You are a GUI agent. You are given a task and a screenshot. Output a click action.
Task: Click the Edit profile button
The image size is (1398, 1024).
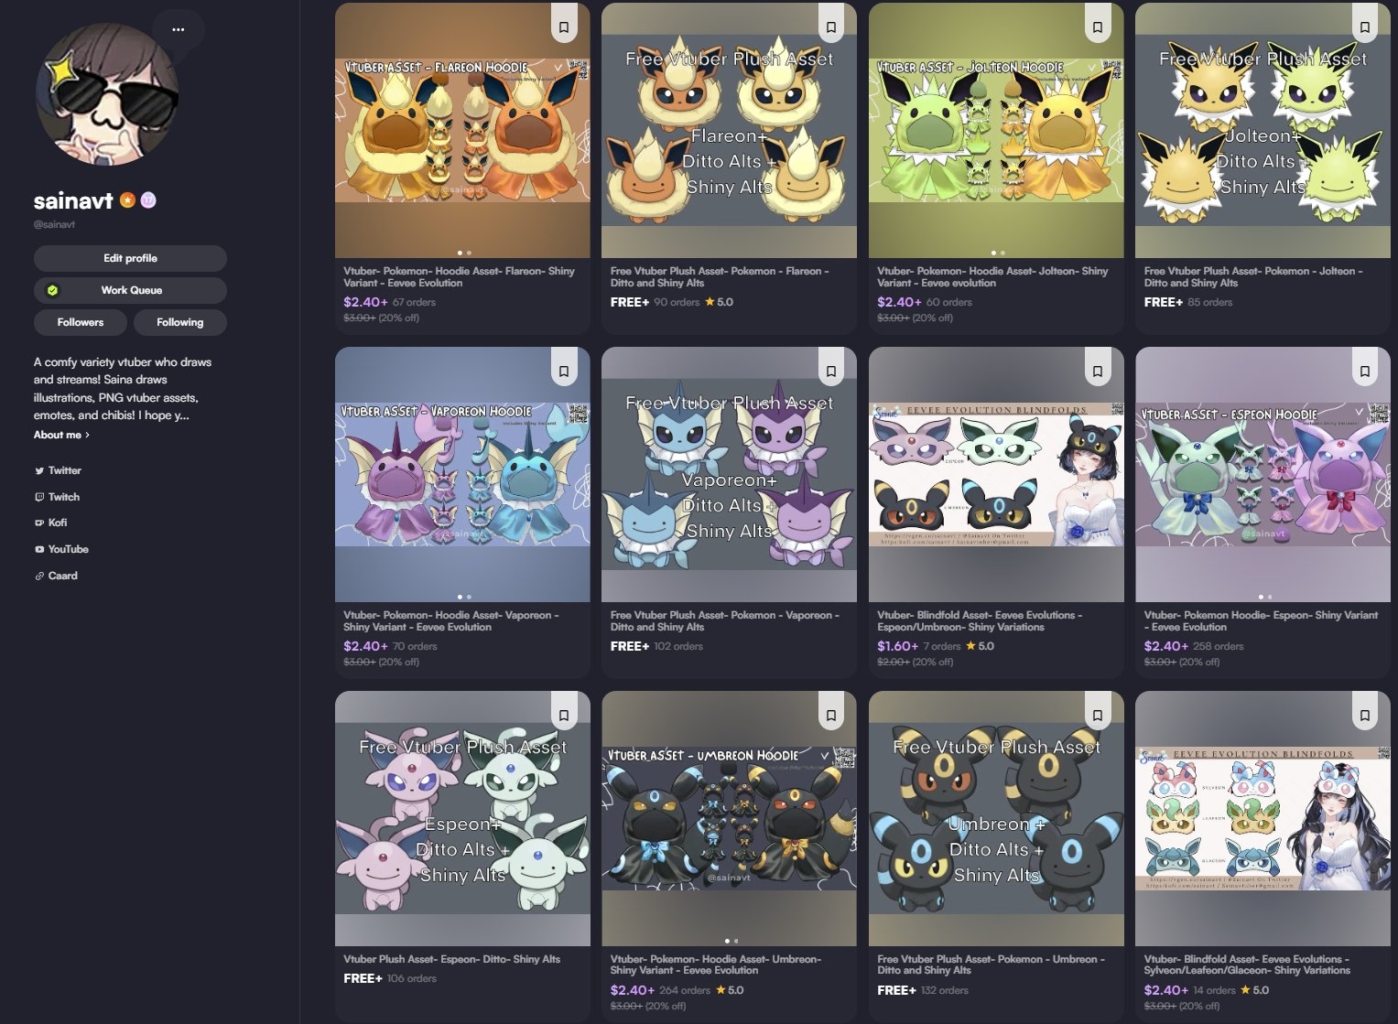coord(130,258)
